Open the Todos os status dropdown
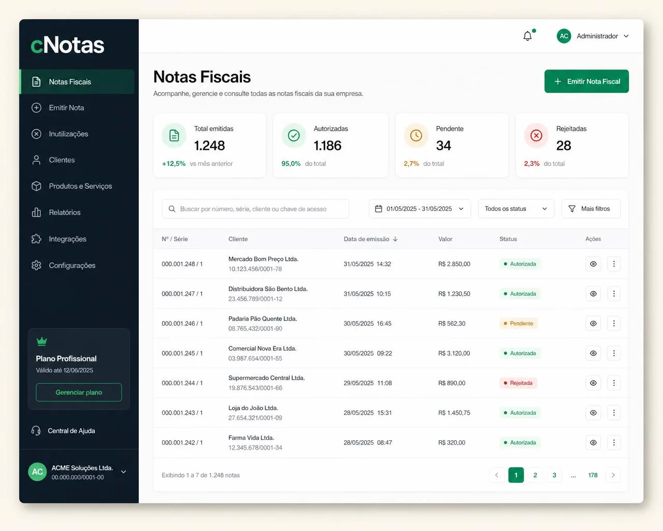The image size is (663, 531). 516,209
